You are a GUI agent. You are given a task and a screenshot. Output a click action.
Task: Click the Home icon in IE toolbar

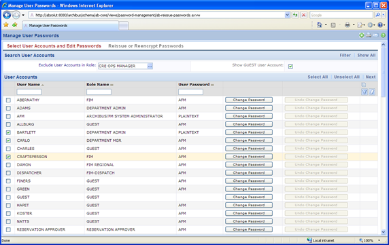pos(320,25)
